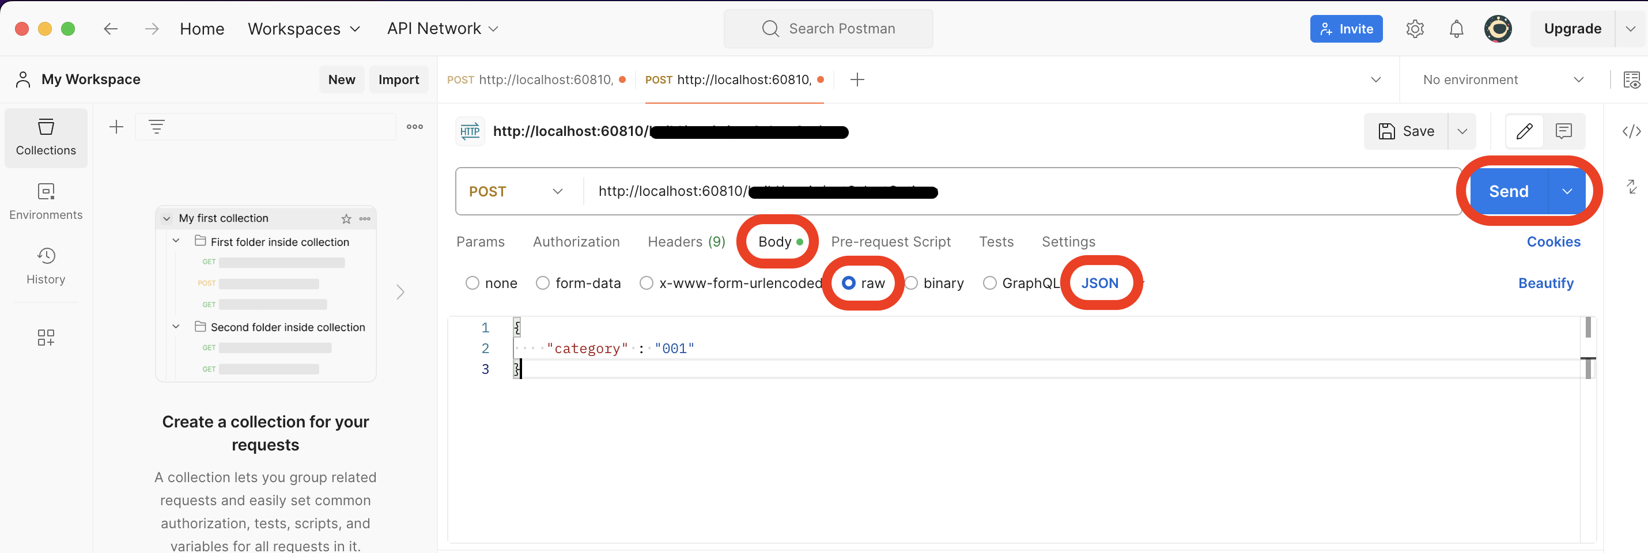1648x553 pixels.
Task: Open the POST method dropdown
Action: tap(516, 191)
